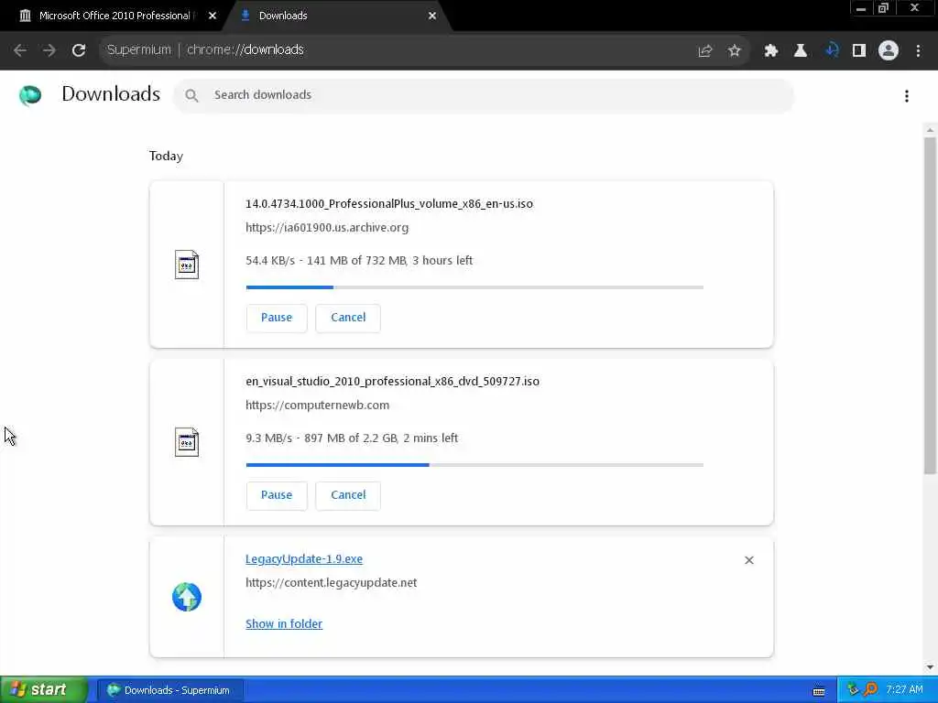Click the Supermium logo next to Downloads
The image size is (938, 703).
click(30, 95)
